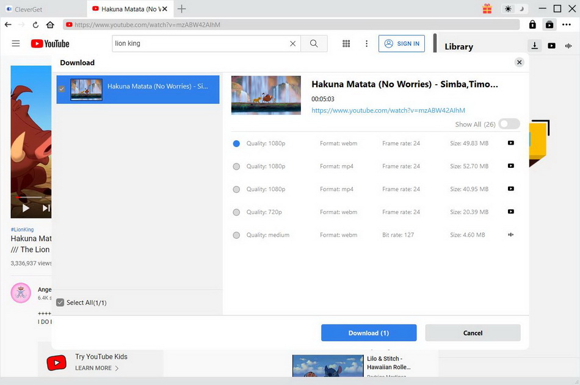Toggle light/dark theme switch in title bar
Image resolution: width=580 pixels, height=385 pixels.
point(515,9)
